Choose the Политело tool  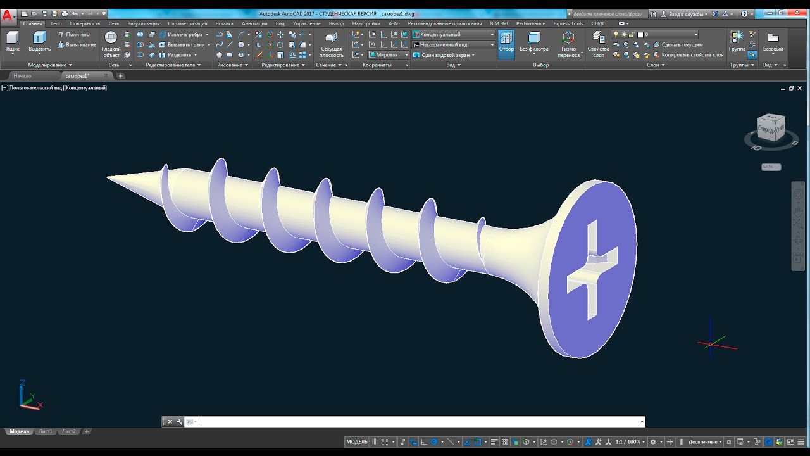(73, 35)
